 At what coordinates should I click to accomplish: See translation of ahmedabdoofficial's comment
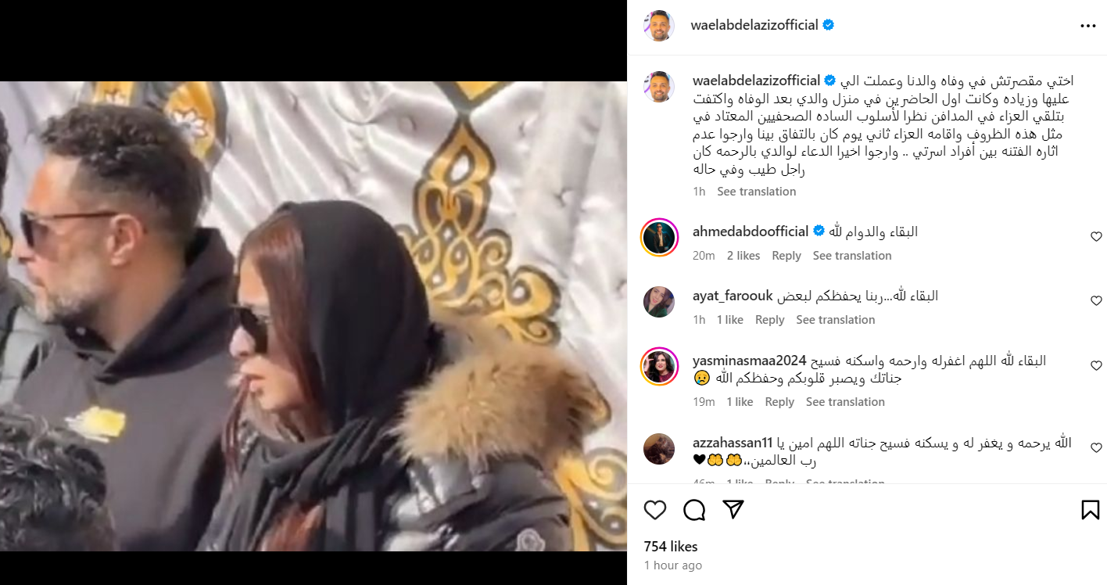pos(852,256)
